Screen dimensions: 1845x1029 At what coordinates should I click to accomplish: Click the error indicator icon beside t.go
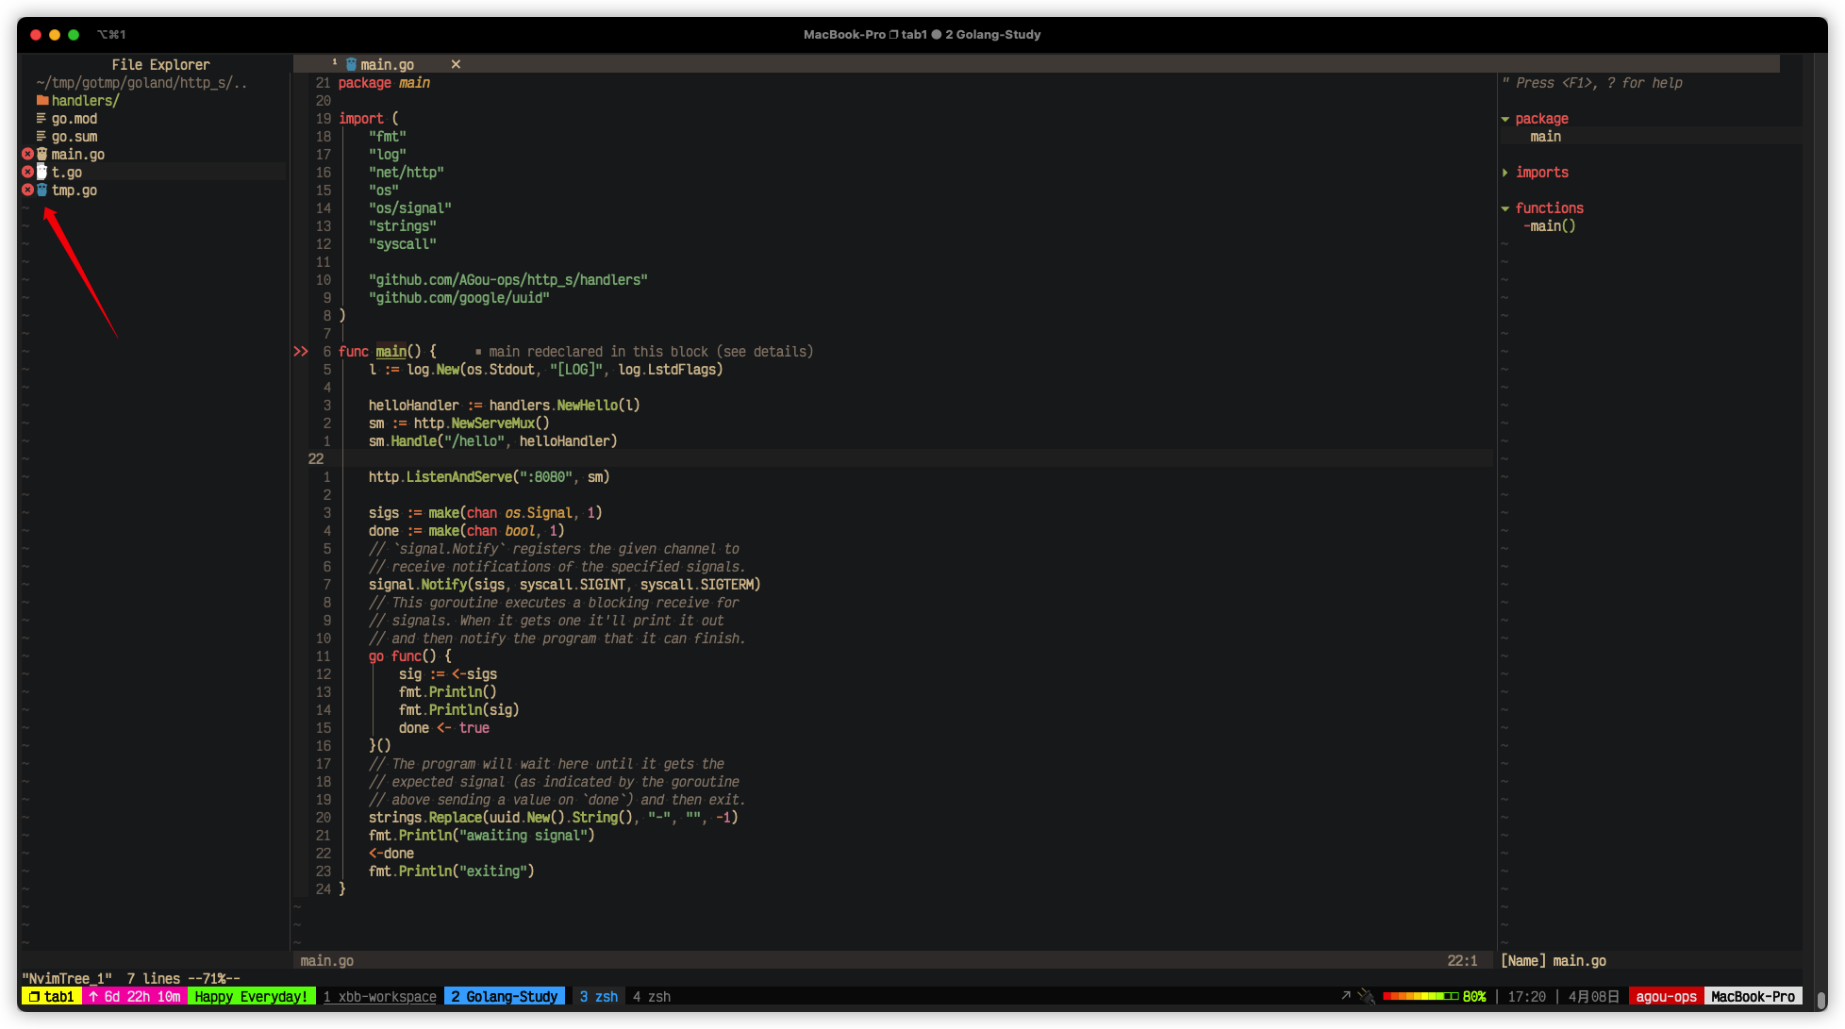[27, 172]
